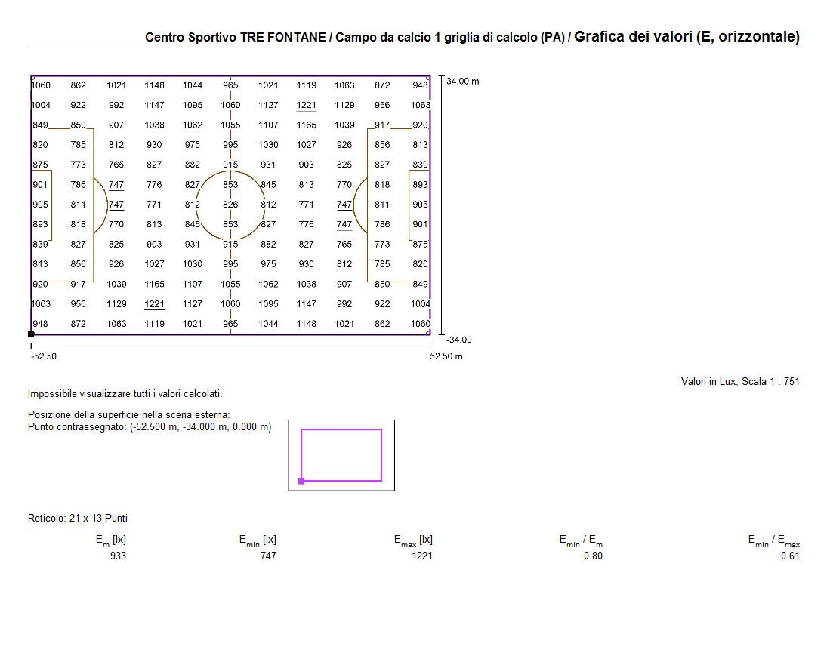Click the '52.50 m' horizontal axis label

pyautogui.click(x=446, y=356)
